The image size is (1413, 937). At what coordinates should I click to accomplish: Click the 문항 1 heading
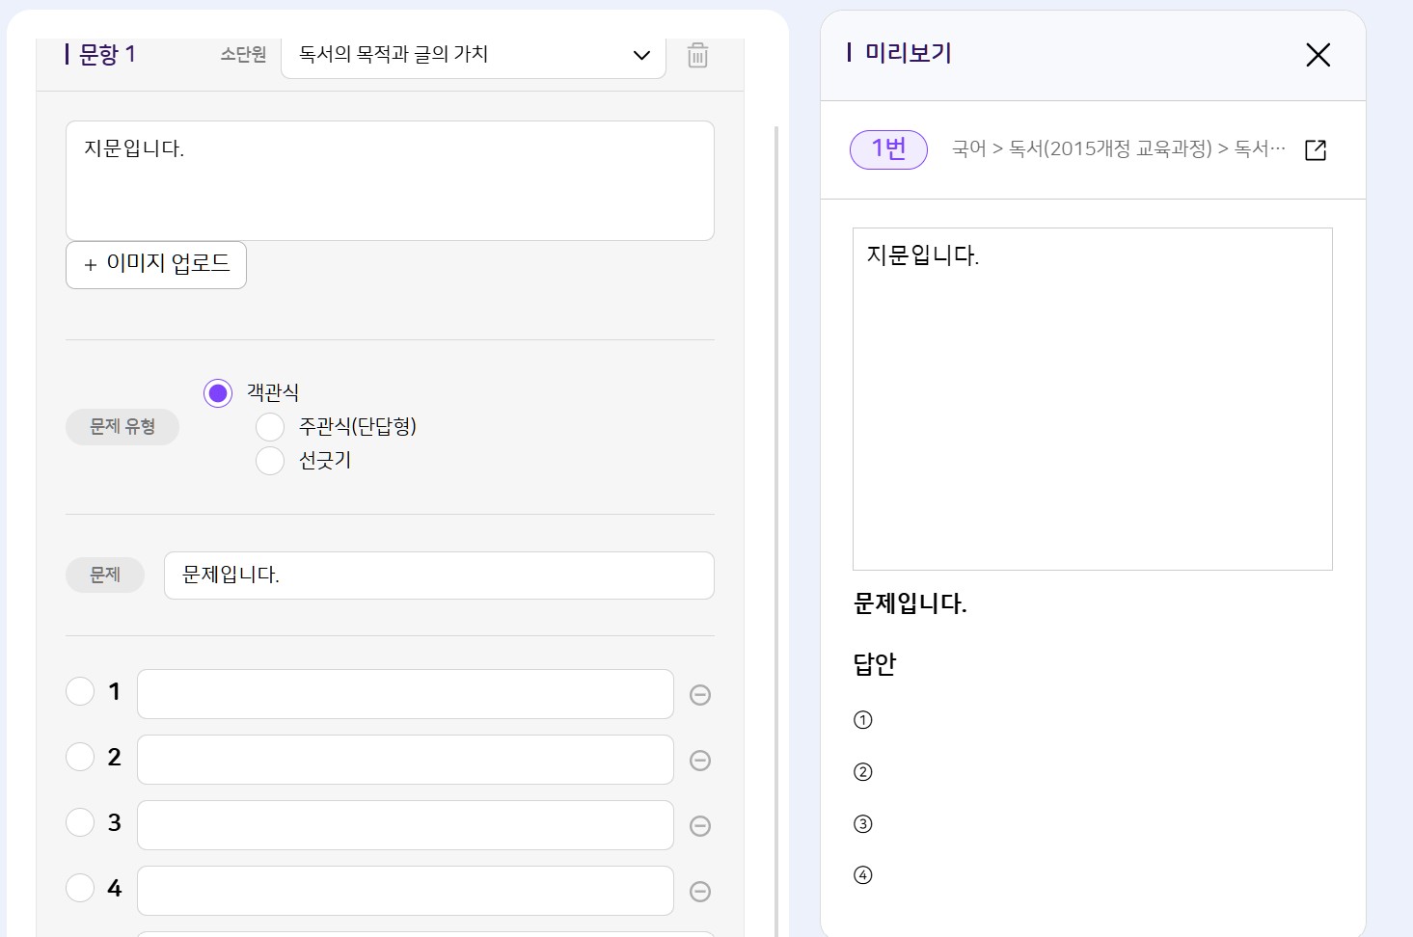pyautogui.click(x=107, y=55)
